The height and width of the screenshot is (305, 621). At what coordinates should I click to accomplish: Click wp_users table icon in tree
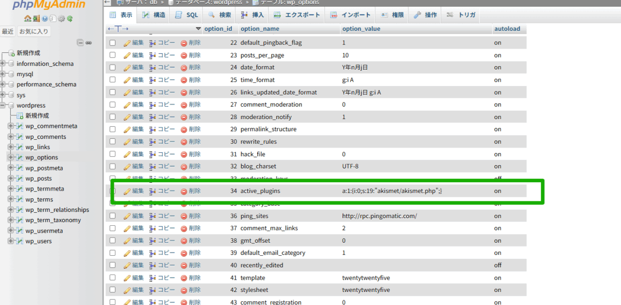point(20,241)
